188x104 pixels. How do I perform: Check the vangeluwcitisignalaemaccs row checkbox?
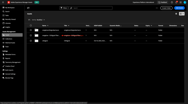coord(31,30)
